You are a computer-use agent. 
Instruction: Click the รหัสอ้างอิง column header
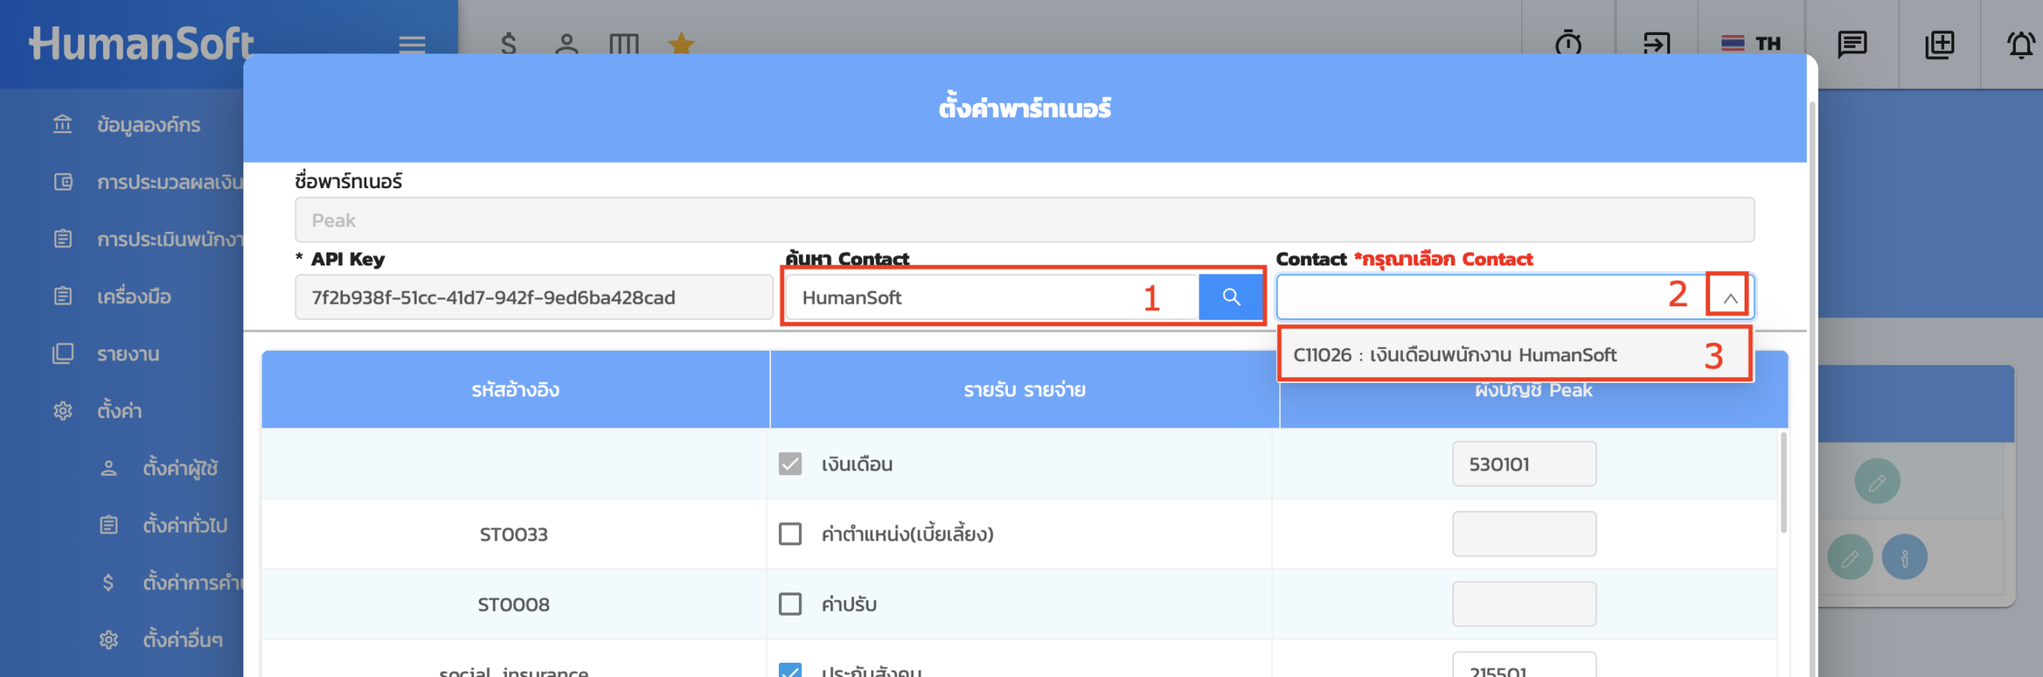516,390
